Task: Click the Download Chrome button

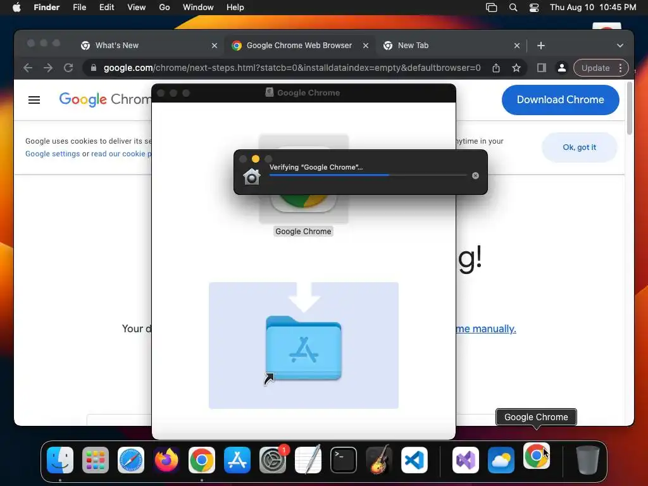Action: [561, 99]
